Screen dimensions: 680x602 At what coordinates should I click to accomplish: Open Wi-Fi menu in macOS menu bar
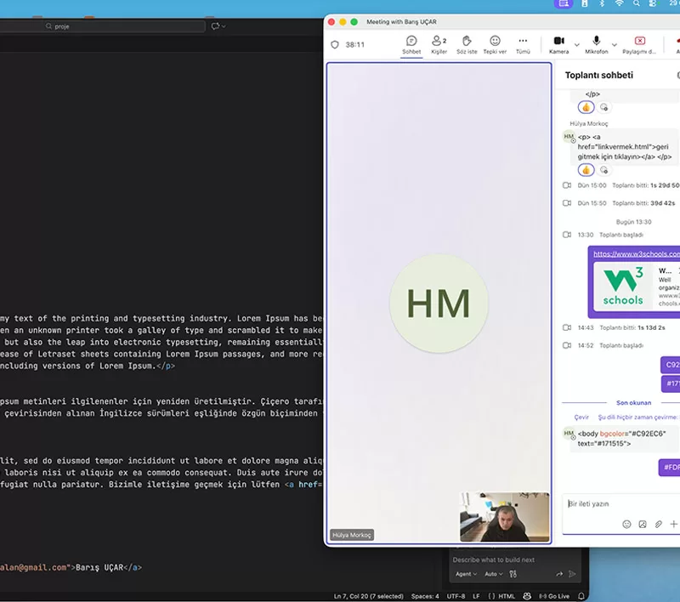coord(620,3)
